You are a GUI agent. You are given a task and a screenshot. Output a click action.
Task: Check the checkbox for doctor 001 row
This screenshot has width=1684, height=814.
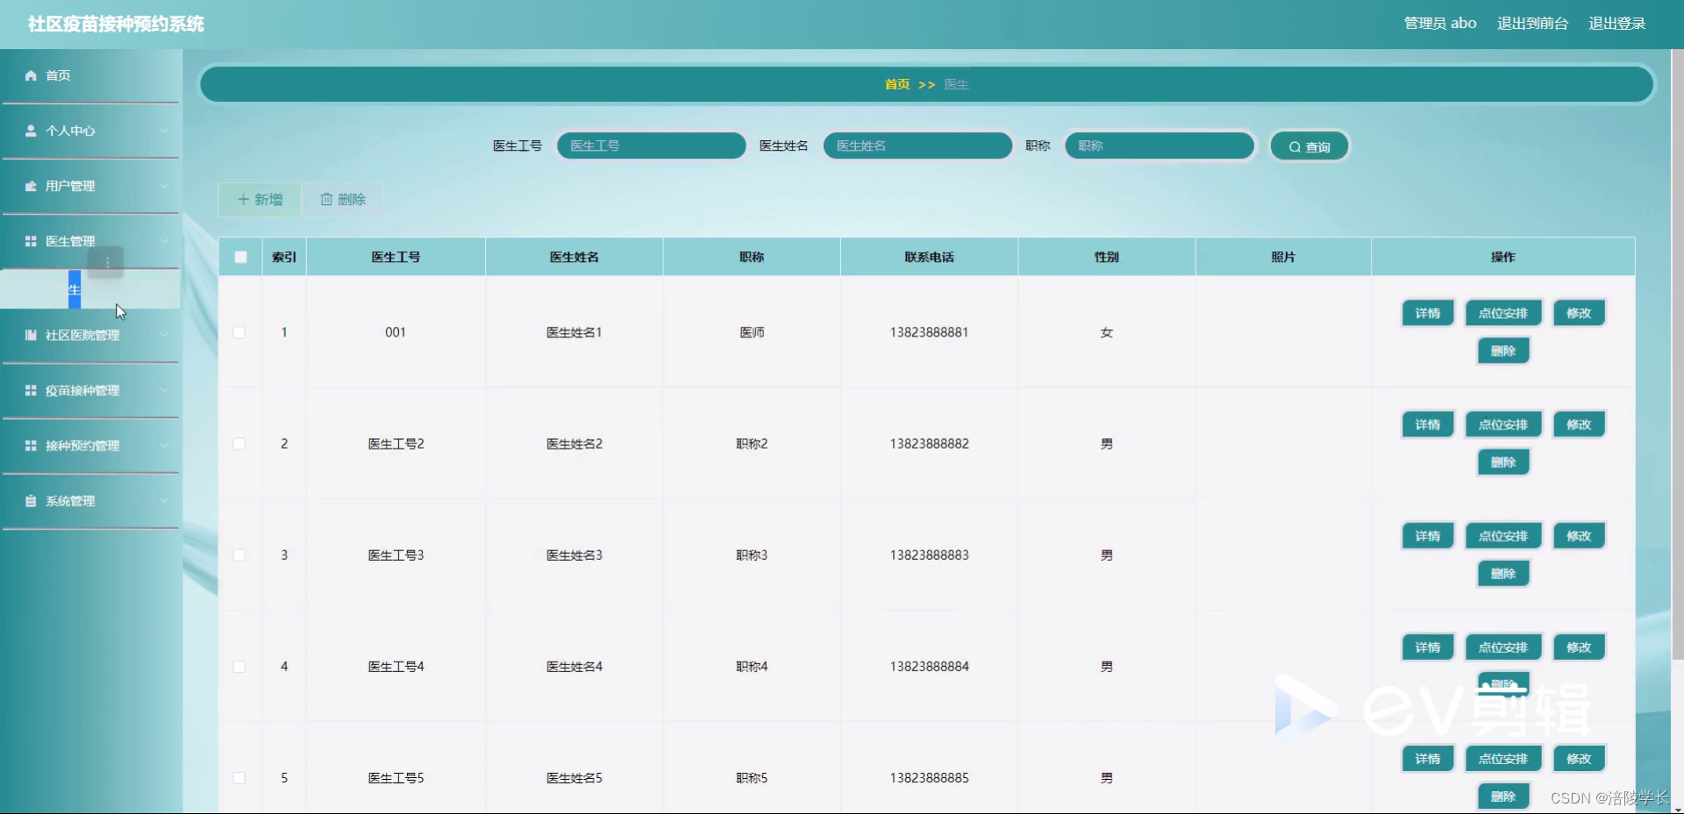[239, 332]
